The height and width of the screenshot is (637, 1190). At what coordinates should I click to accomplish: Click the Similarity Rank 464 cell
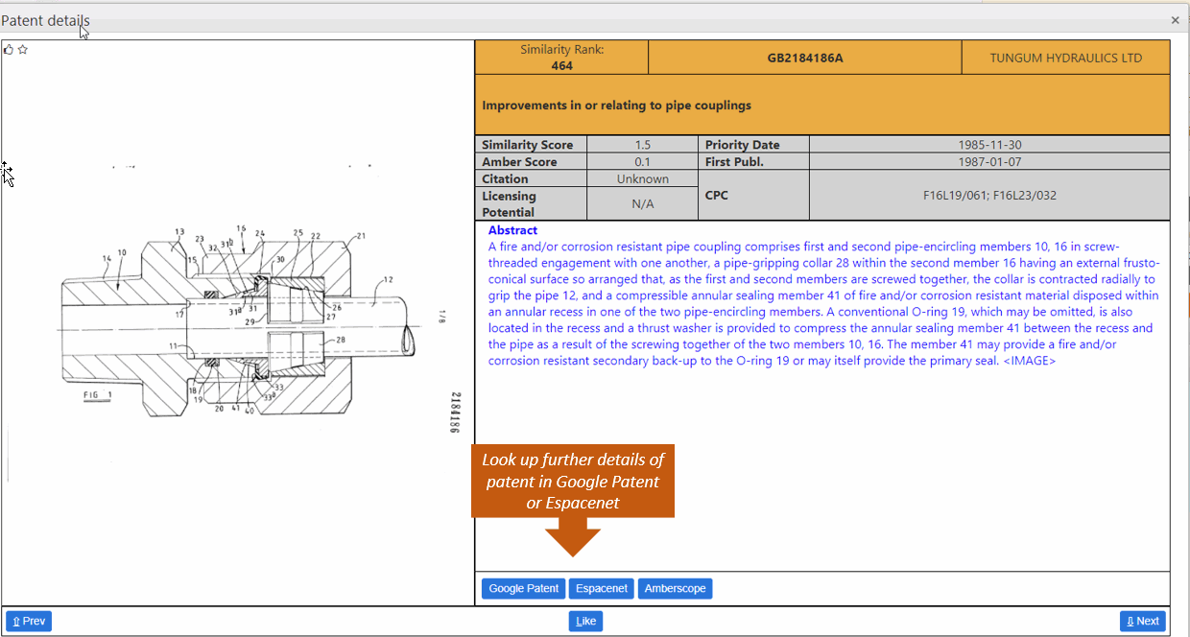click(x=562, y=58)
